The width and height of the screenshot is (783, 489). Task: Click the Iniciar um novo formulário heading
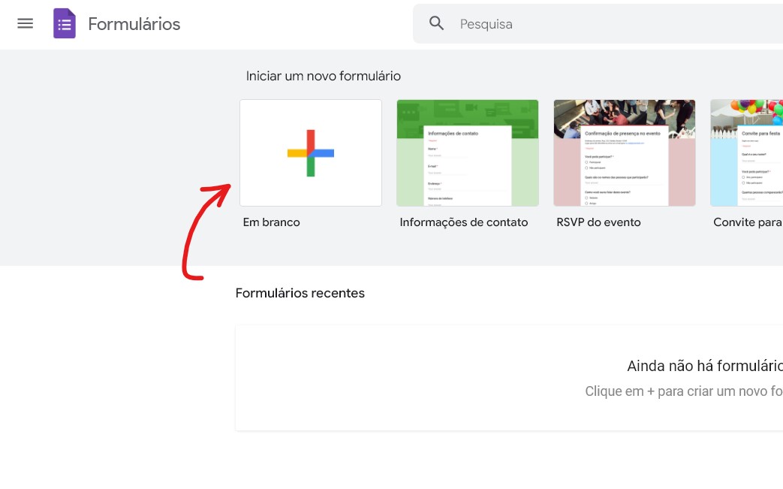[323, 76]
